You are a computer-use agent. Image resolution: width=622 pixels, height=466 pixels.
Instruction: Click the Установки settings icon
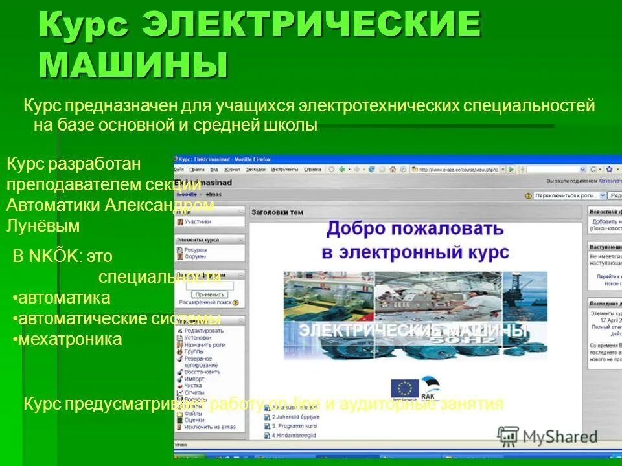179,338
